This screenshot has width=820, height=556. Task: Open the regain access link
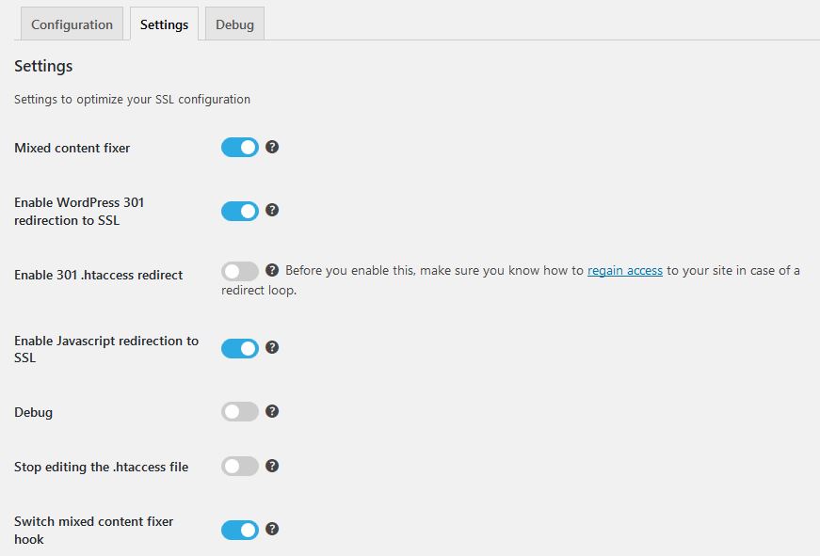[625, 271]
